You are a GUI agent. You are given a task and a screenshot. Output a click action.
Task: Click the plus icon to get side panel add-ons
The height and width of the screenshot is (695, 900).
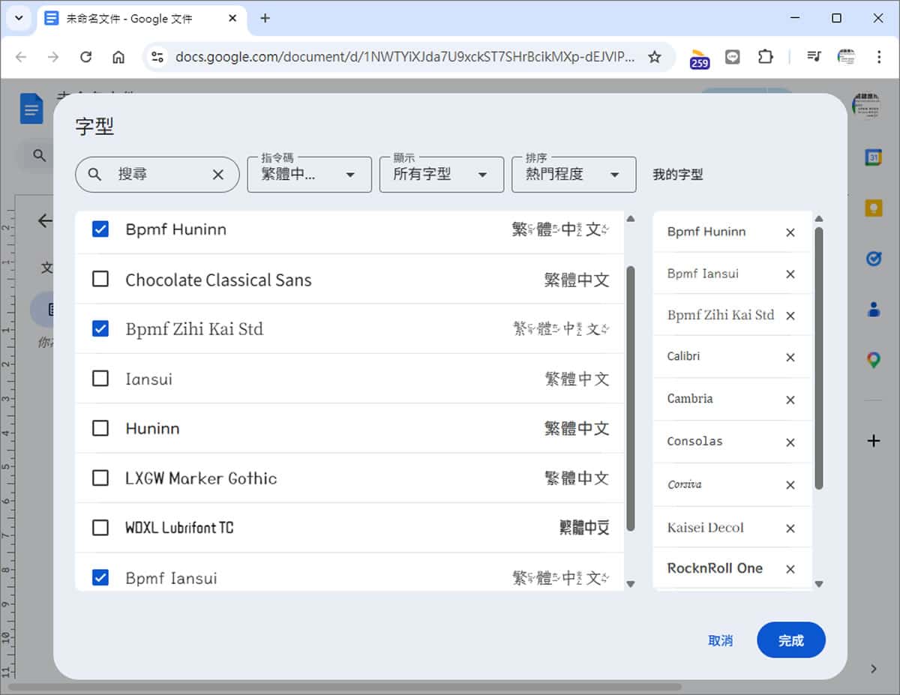coord(873,441)
